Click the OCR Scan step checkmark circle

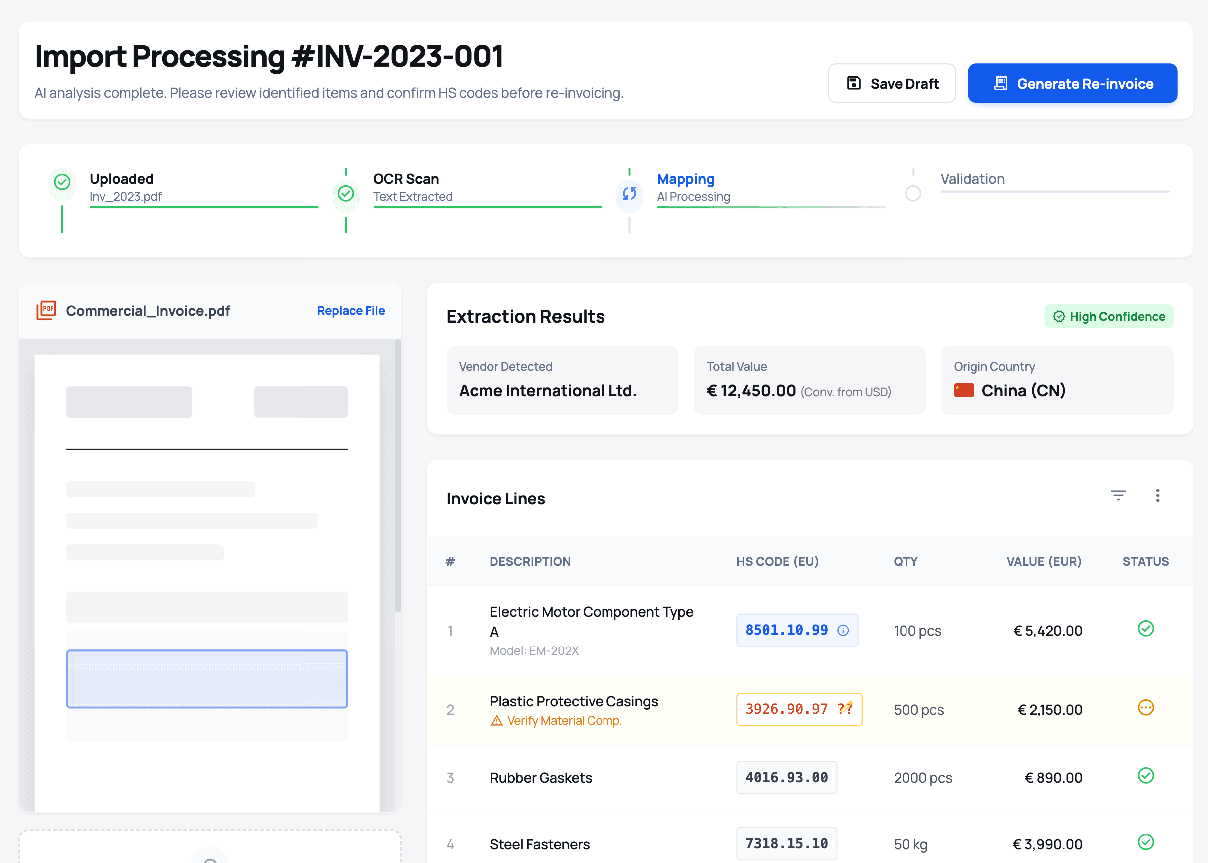pyautogui.click(x=346, y=194)
